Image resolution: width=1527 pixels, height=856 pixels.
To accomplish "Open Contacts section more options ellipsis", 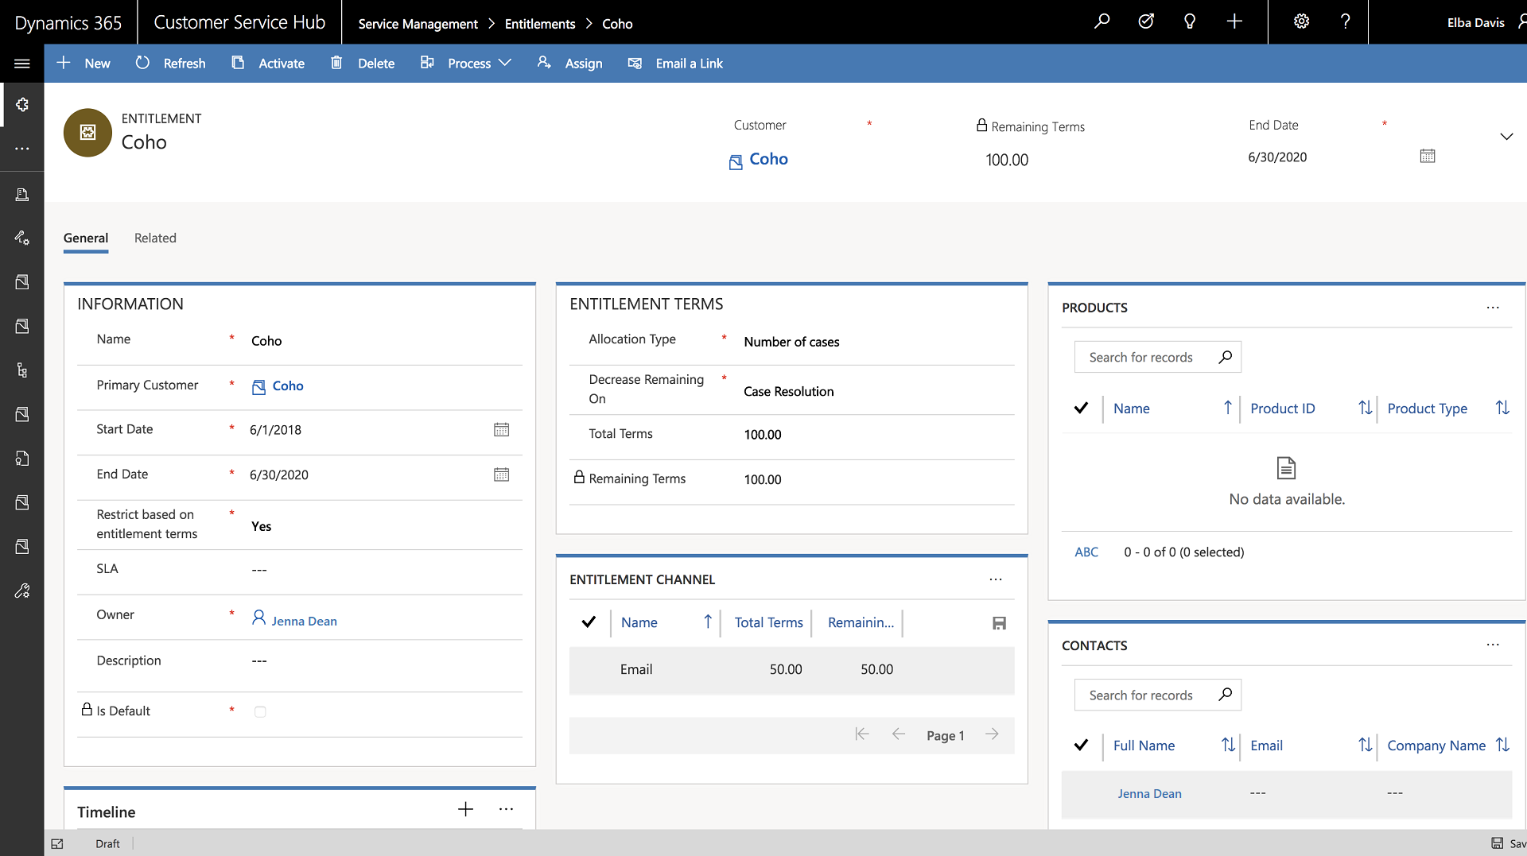I will (x=1493, y=645).
